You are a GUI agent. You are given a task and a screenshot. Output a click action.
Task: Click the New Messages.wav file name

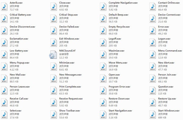pos(70,75)
